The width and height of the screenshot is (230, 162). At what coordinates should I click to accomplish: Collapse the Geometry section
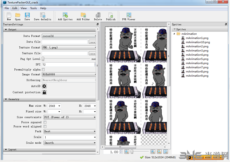pyautogui.click(x=6, y=99)
